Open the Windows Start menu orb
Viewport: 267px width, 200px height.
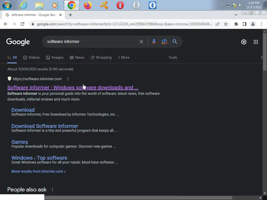click(x=7, y=5)
